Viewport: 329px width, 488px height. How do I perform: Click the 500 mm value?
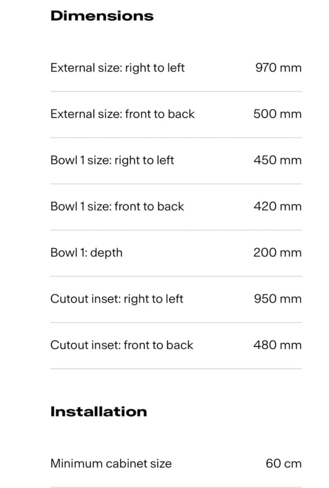tap(278, 114)
